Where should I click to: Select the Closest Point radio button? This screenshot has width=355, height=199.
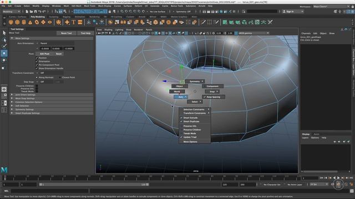pos(60,77)
